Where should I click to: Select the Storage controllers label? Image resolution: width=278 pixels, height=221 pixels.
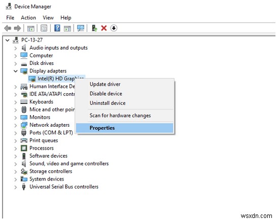51,171
